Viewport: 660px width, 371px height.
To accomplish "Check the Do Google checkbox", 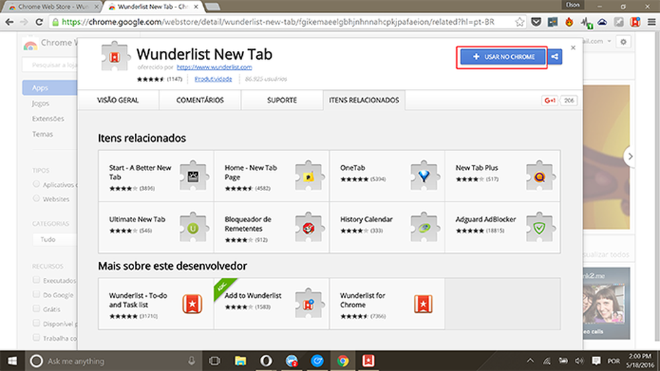I will pyautogui.click(x=36, y=295).
